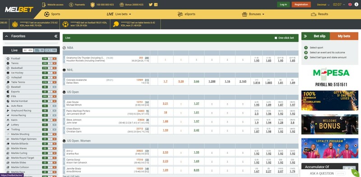The width and height of the screenshot is (361, 177).
Task: Select Ice Hockey in the Live list
Action: click(x=17, y=73)
